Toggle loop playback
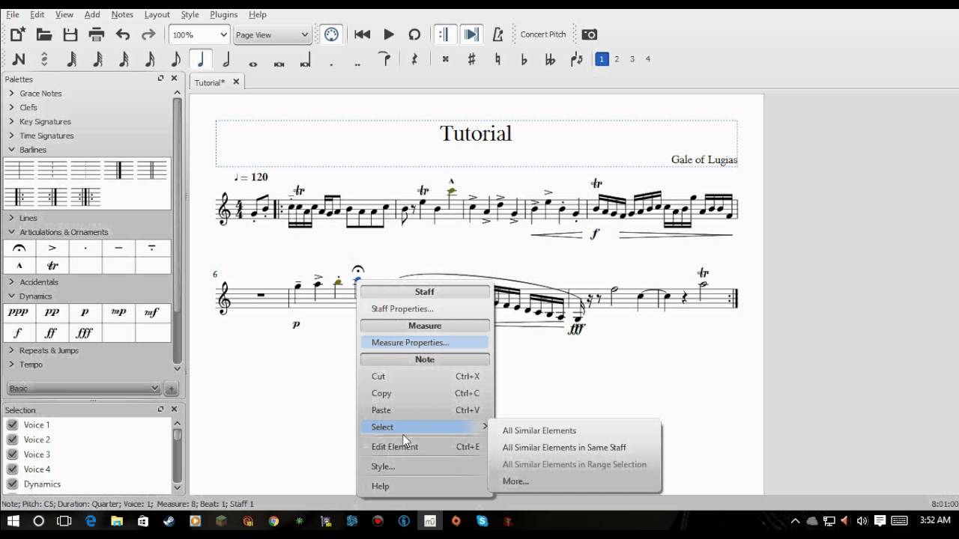Image resolution: width=959 pixels, height=539 pixels. [x=414, y=34]
